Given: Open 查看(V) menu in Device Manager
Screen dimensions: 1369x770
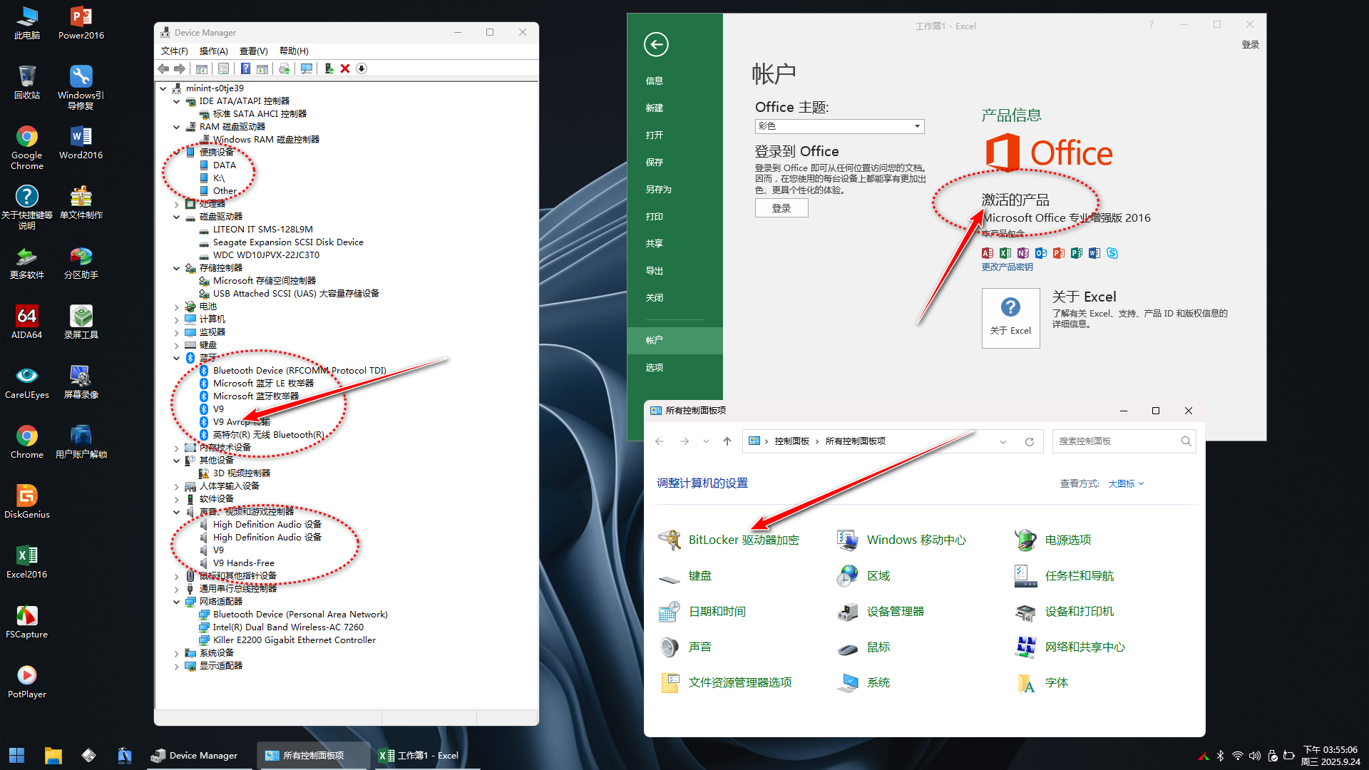Looking at the screenshot, I should (253, 51).
